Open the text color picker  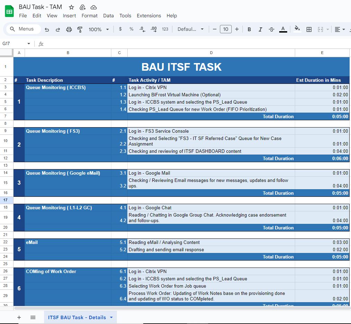283,29
